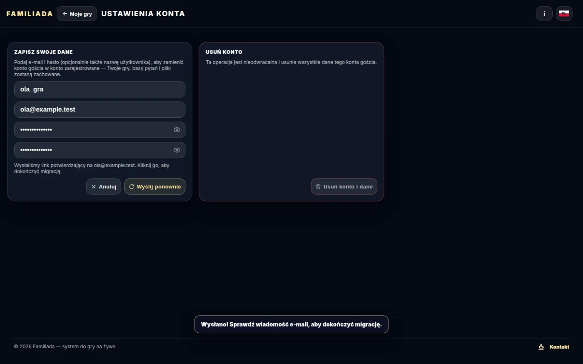
Task: Open the Kontakt link
Action: (559, 347)
